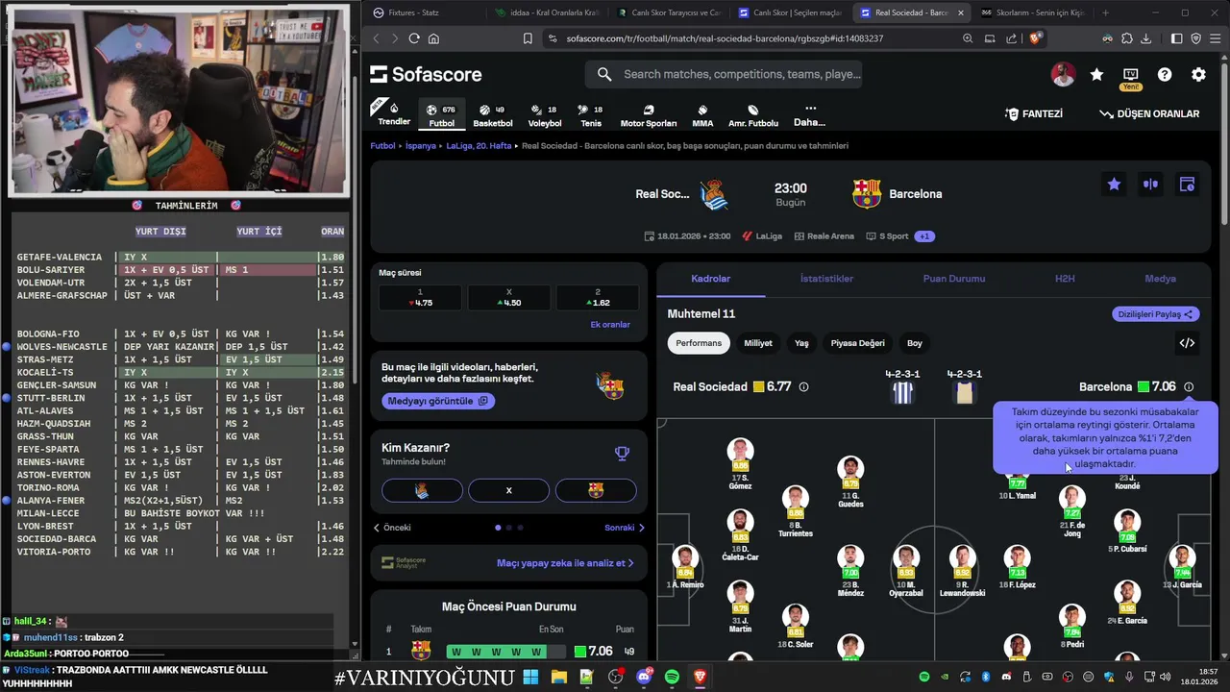
Task: Switch to Medya tab
Action: (1160, 279)
